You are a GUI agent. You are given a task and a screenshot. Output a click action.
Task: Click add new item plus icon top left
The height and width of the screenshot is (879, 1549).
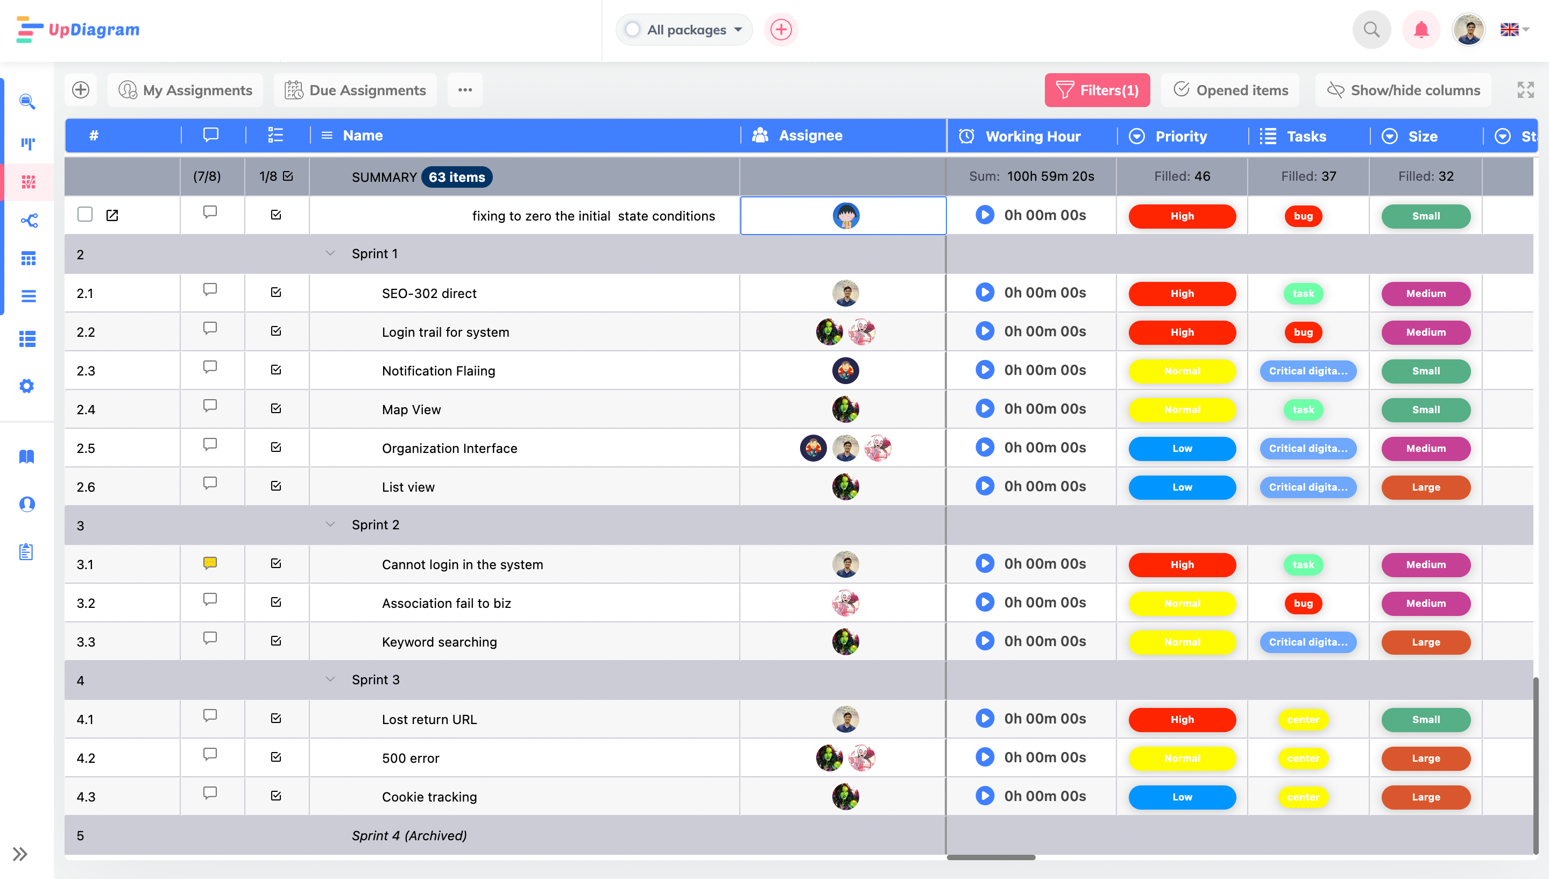tap(81, 89)
